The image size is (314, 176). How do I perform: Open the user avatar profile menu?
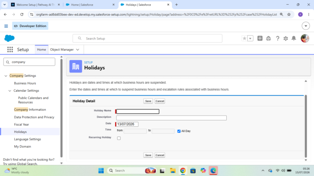tap(305, 38)
